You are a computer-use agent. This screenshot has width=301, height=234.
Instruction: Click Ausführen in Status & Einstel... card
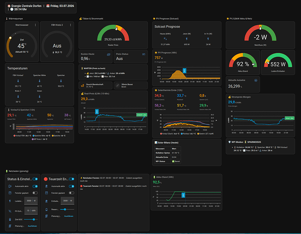pos(32,226)
